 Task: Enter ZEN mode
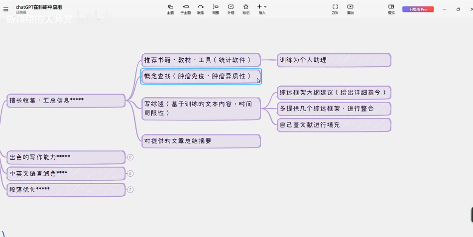(335, 9)
